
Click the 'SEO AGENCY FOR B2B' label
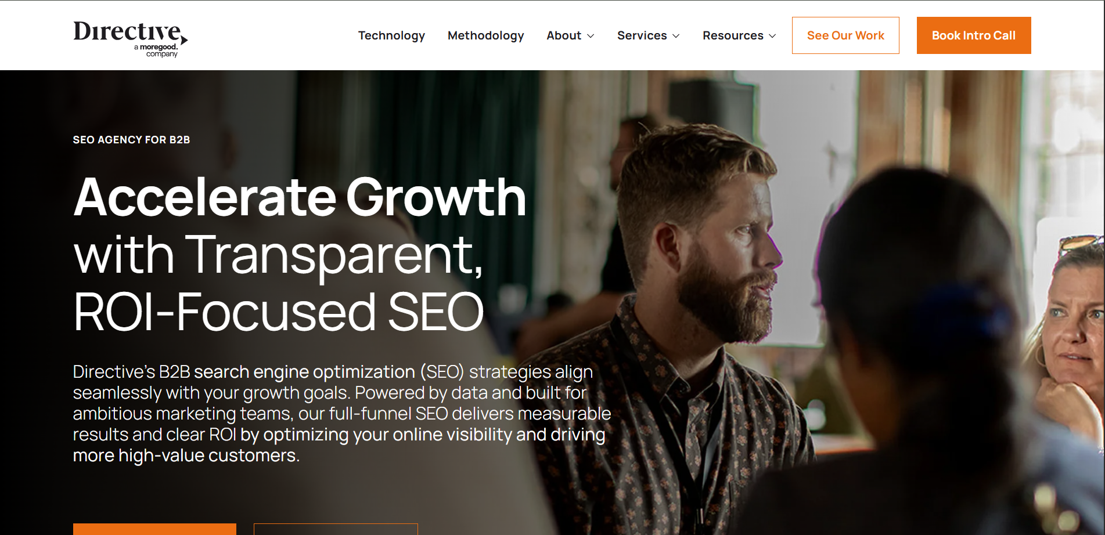[131, 140]
